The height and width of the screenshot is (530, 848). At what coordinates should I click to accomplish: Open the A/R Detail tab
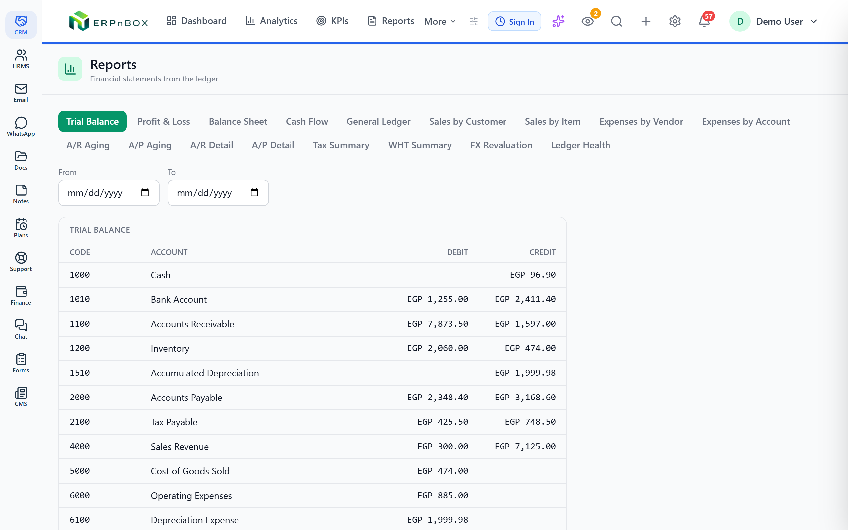212,145
